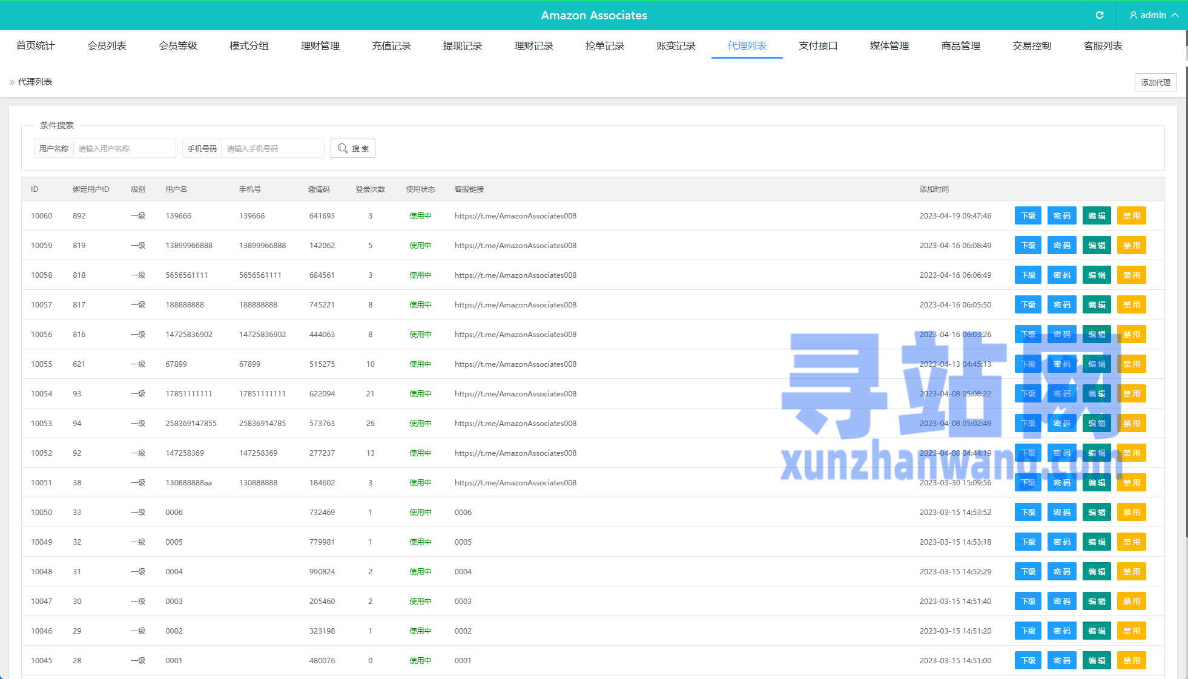The height and width of the screenshot is (679, 1188).
Task: Click 下级 for agent 10048
Action: point(1028,571)
